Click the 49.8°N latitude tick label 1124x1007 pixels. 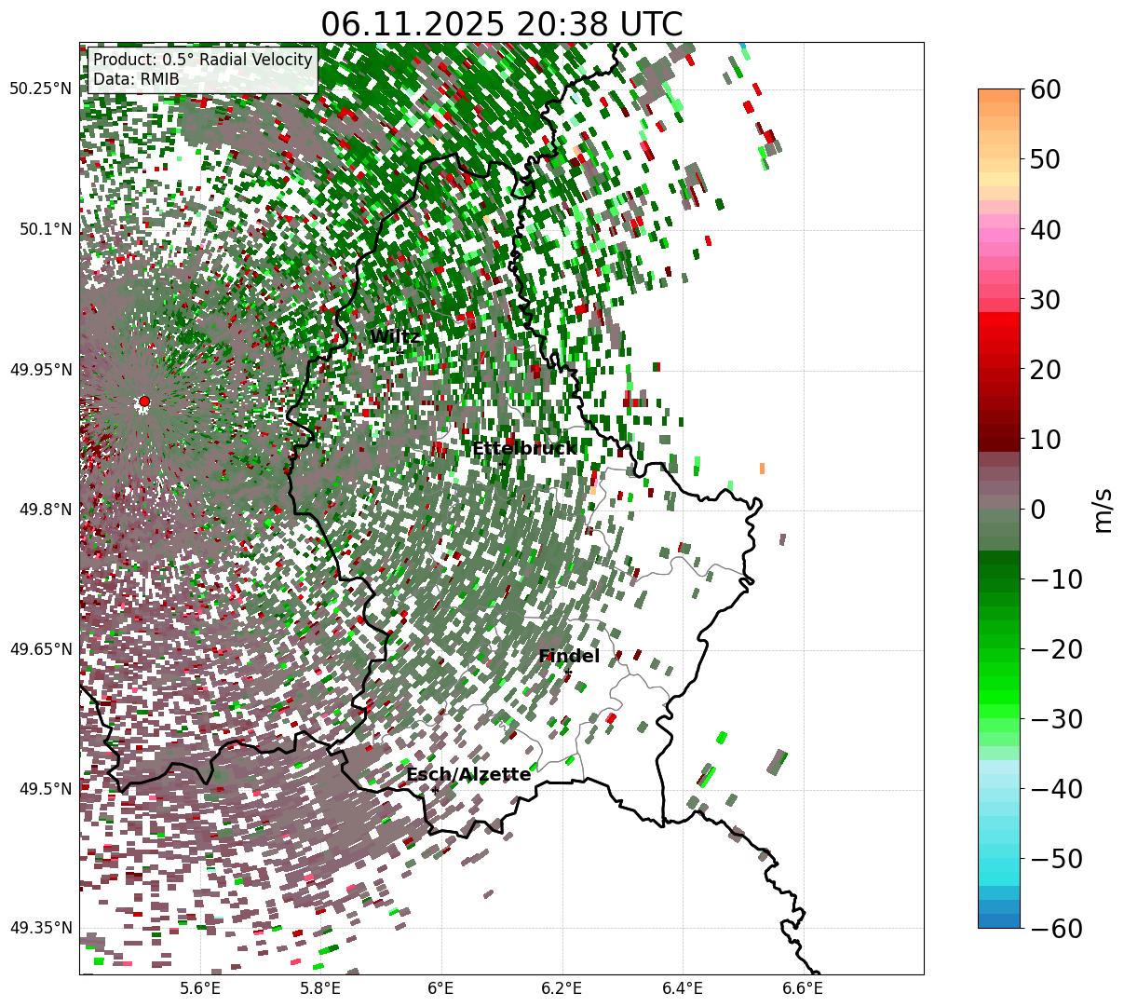[45, 510]
